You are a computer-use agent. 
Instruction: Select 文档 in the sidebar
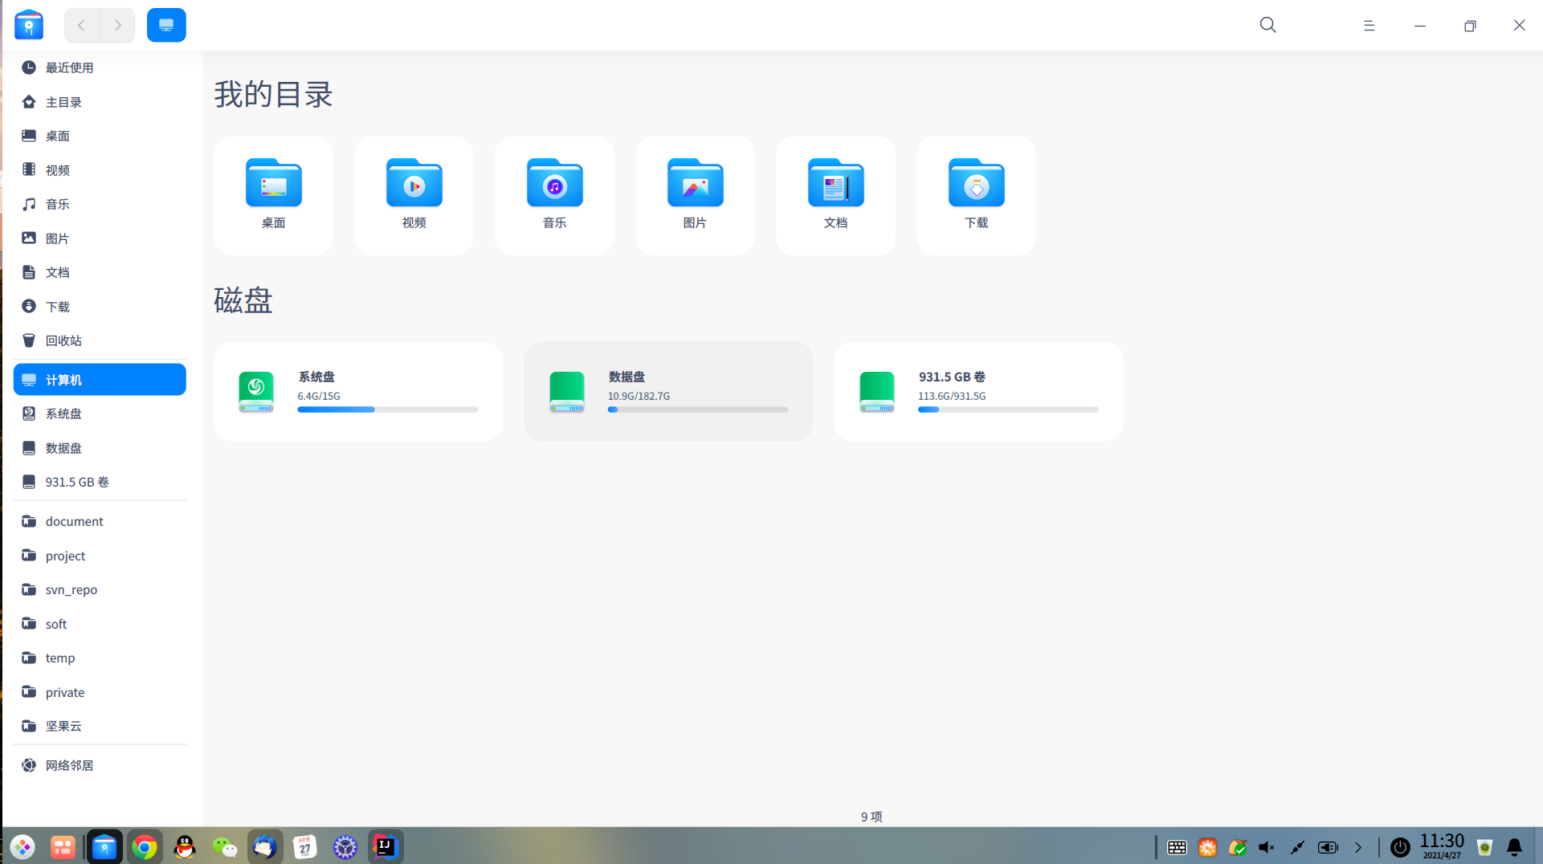100,272
